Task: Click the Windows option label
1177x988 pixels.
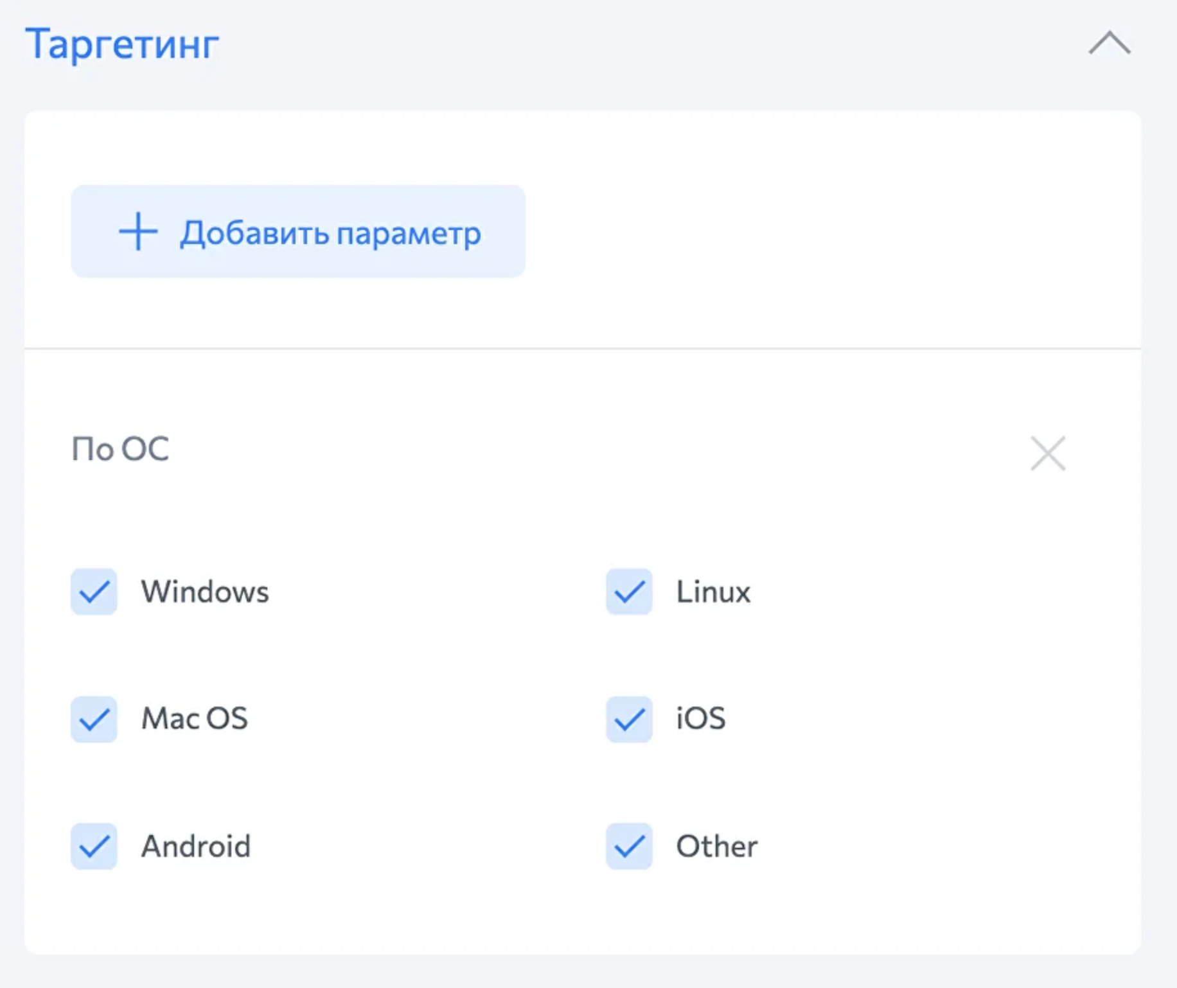Action: coord(205,592)
